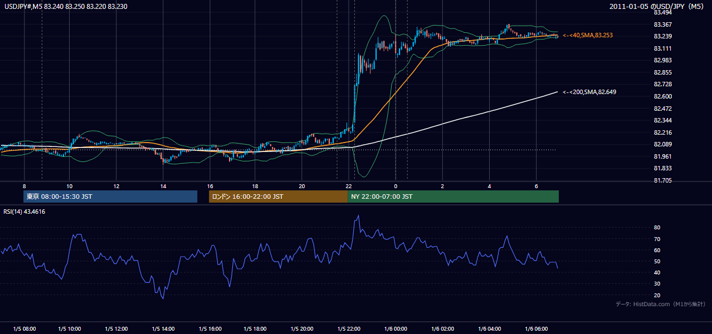This screenshot has width=712, height=334.
Task: Click the 1/5 08:00 bottom time label
Action: [x=24, y=329]
